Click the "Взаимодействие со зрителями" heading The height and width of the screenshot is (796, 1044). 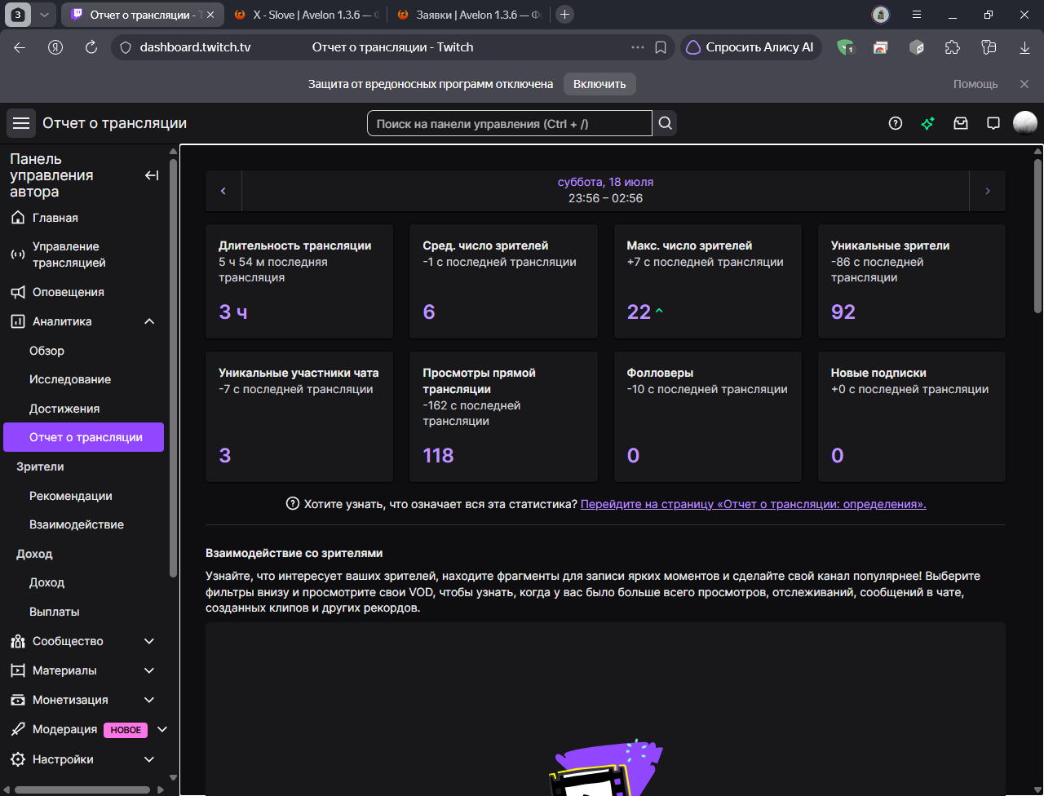[x=294, y=553]
